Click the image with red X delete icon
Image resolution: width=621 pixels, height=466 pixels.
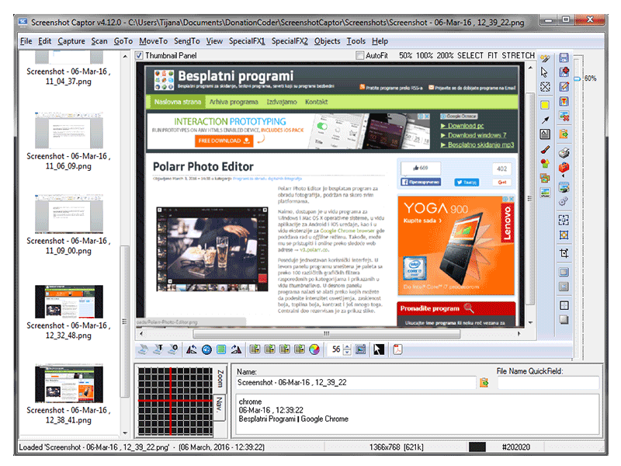click(x=564, y=116)
